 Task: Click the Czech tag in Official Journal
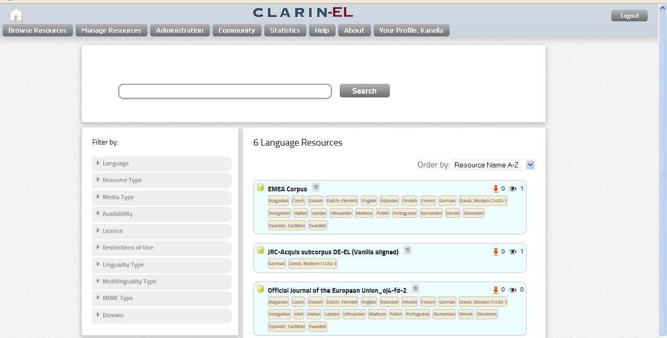pyautogui.click(x=298, y=302)
